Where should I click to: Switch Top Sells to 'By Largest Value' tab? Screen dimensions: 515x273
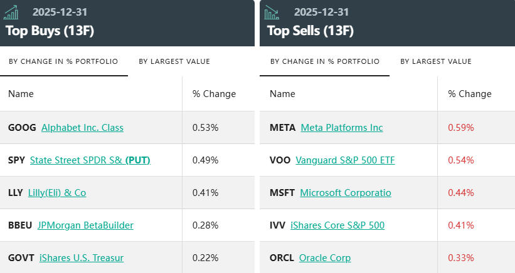pos(436,61)
